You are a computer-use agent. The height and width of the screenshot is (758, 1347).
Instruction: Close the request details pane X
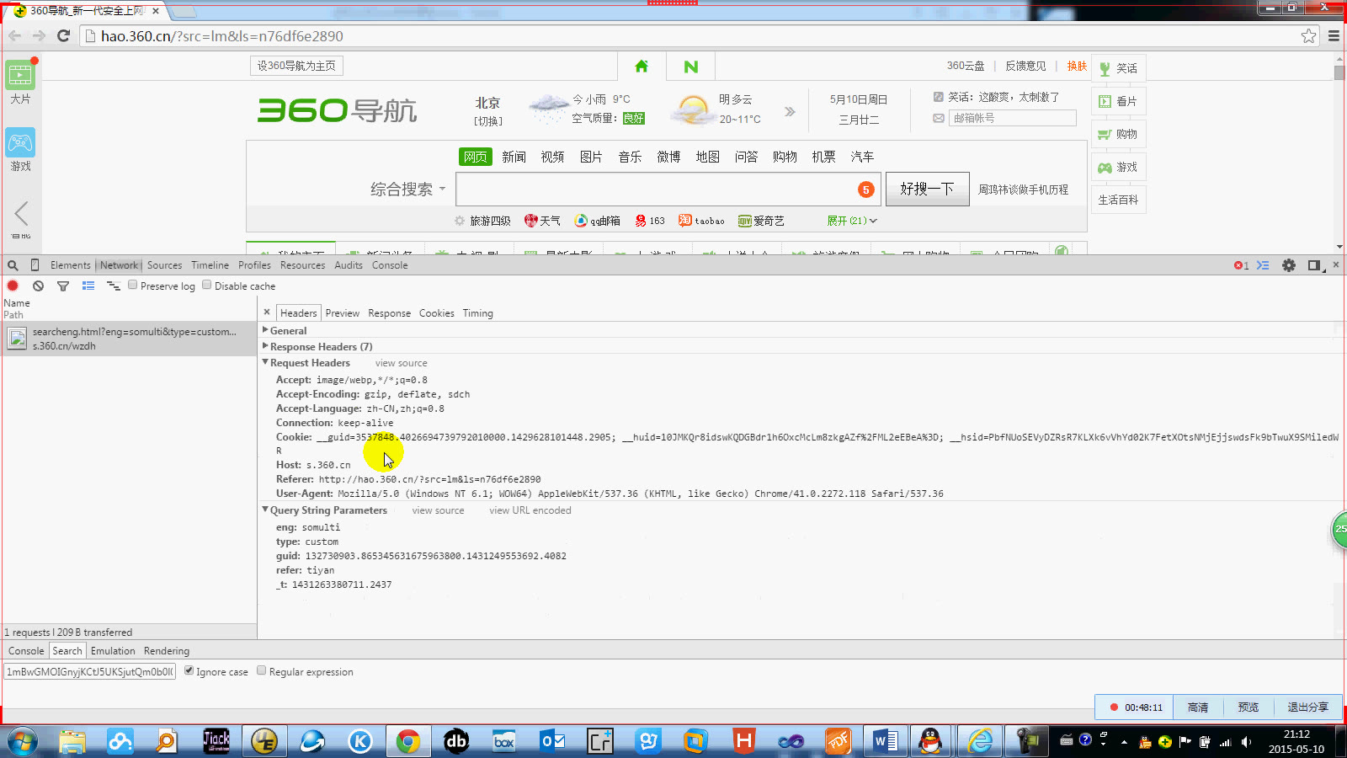tap(267, 312)
